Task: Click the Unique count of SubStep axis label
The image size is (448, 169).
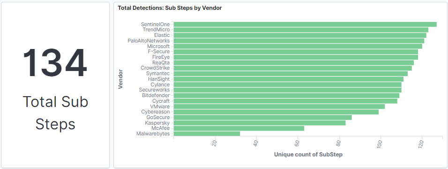Action: 308,155
